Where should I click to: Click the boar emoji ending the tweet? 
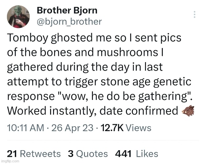tap(188, 111)
